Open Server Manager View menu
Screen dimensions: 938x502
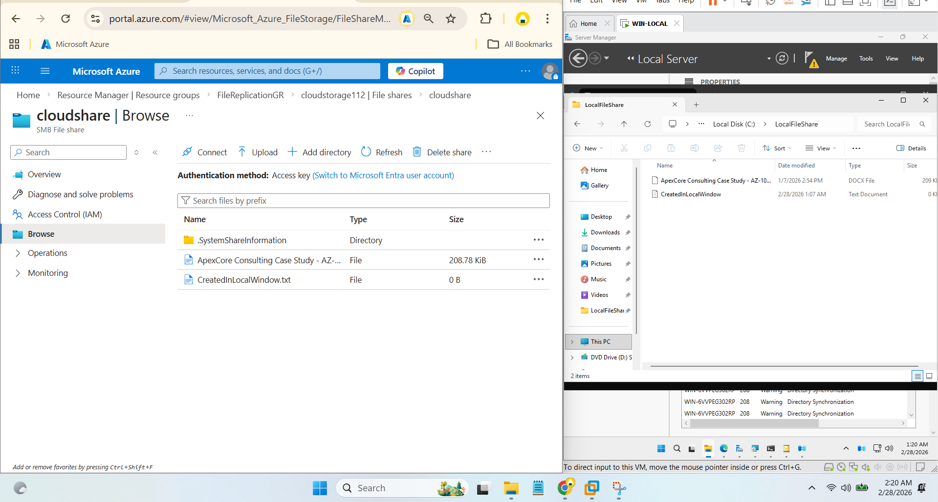click(892, 59)
